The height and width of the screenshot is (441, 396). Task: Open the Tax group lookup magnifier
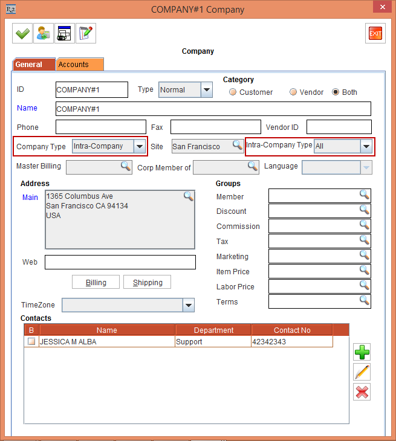coord(365,240)
